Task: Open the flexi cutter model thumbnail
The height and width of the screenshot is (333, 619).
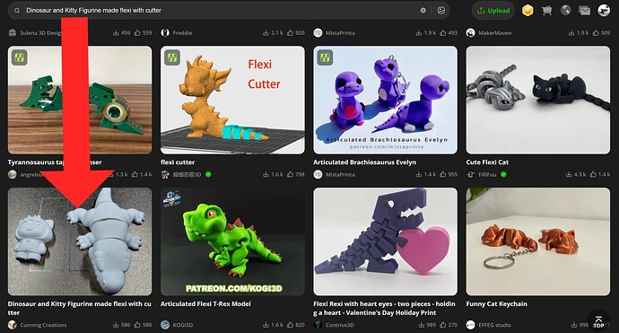Action: pos(232,100)
